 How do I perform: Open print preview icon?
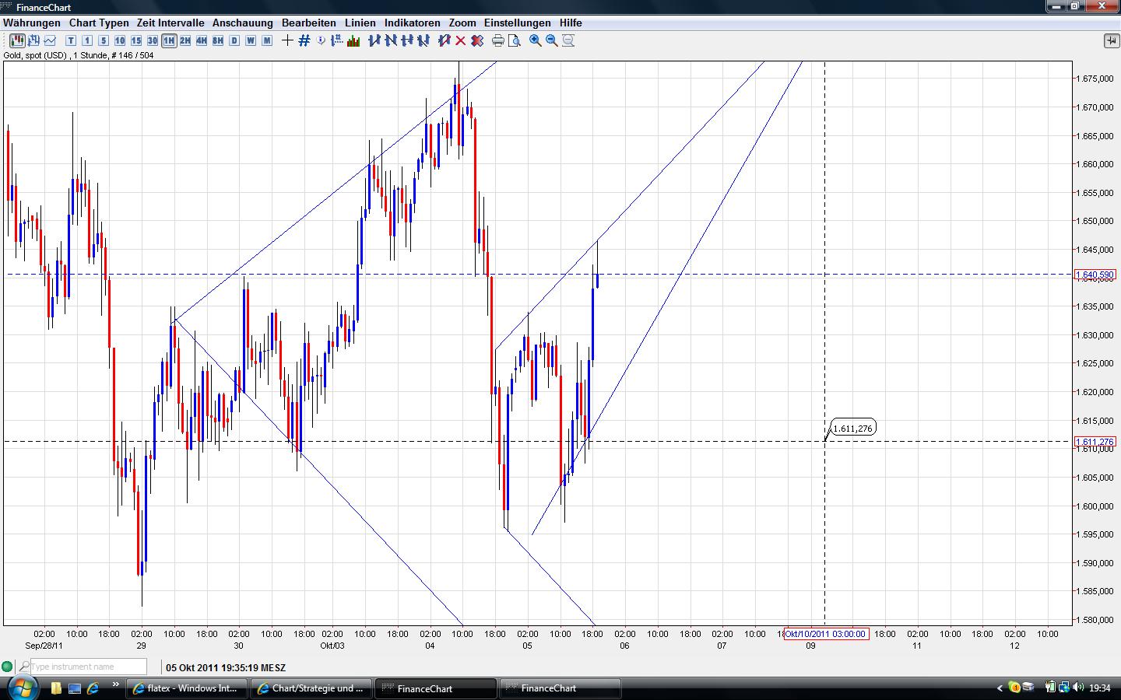coord(514,40)
